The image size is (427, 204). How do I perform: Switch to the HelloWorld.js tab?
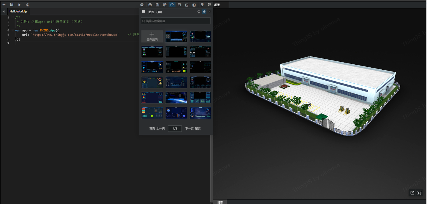[18, 11]
